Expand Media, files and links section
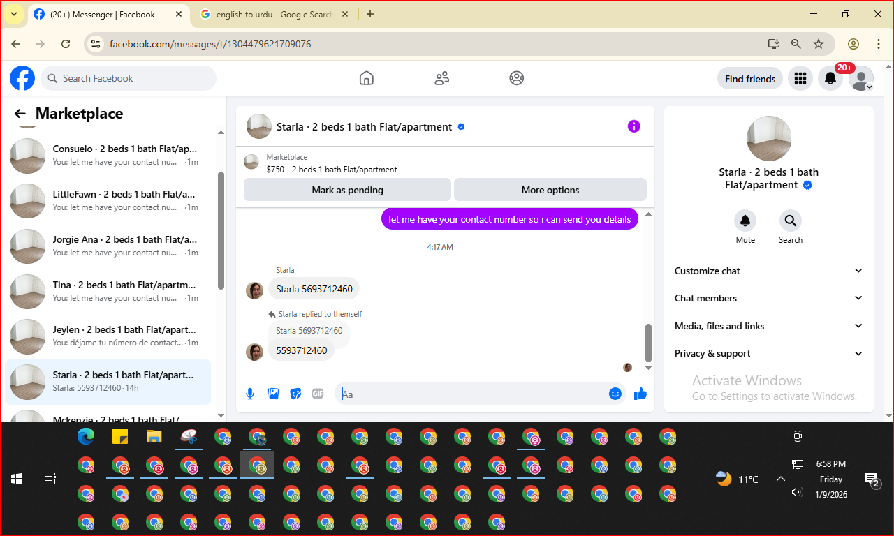This screenshot has width=894, height=536. (768, 326)
